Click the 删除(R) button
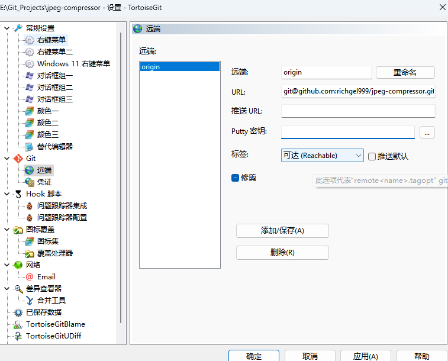 click(x=282, y=253)
